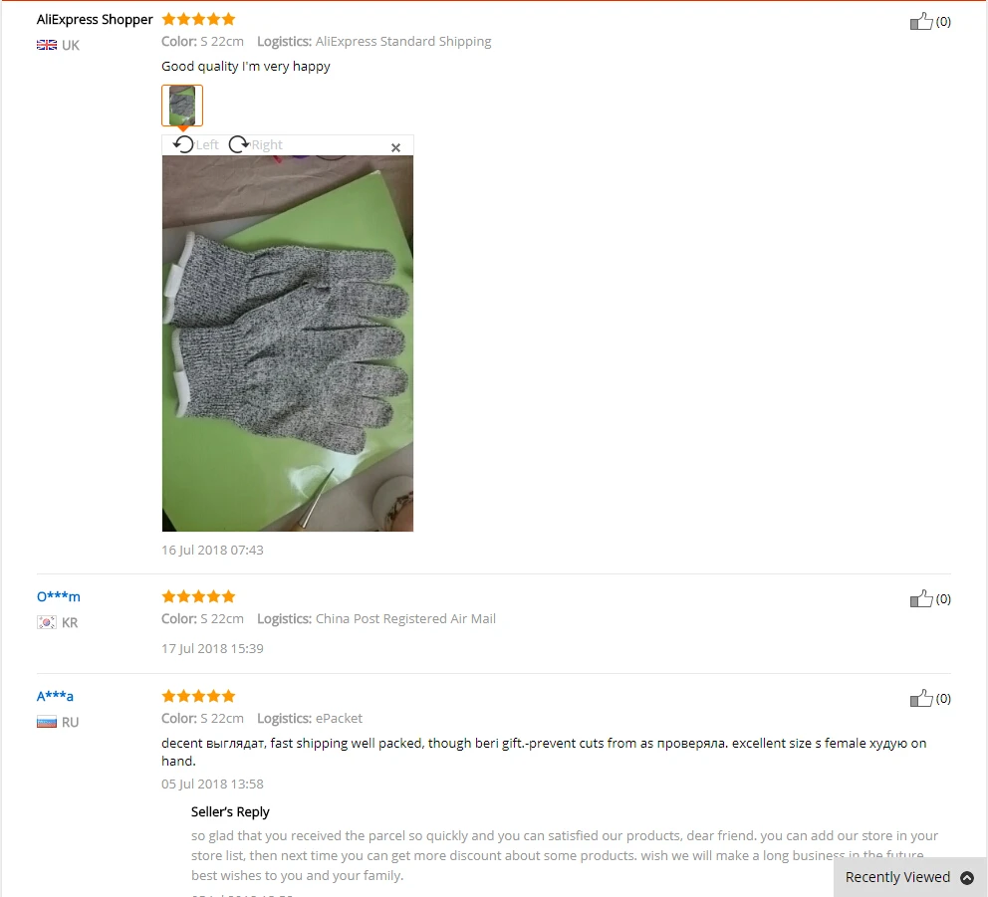Click A***a's five-star rating

(x=198, y=696)
